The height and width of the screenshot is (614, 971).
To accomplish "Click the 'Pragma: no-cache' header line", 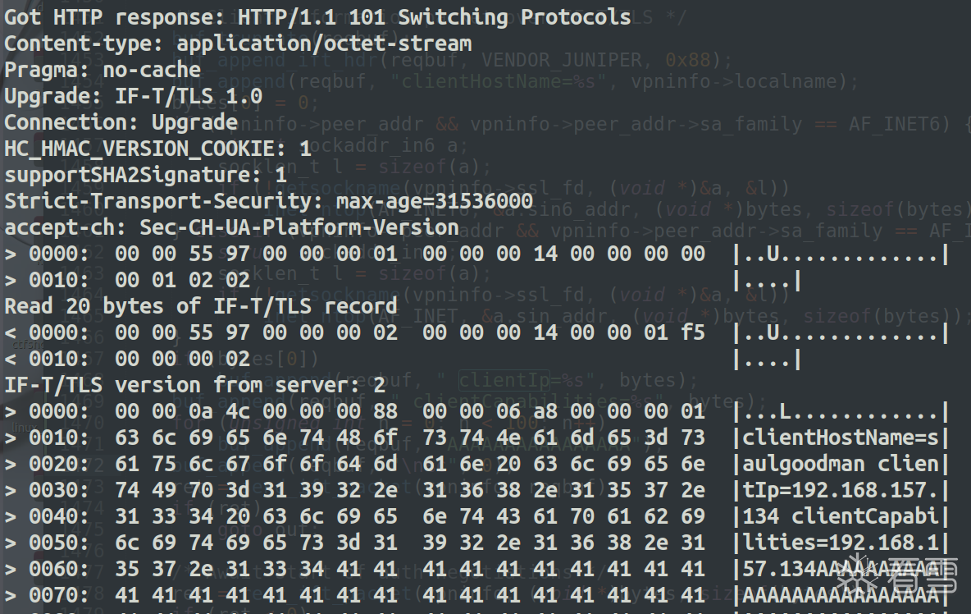I will coord(103,70).
